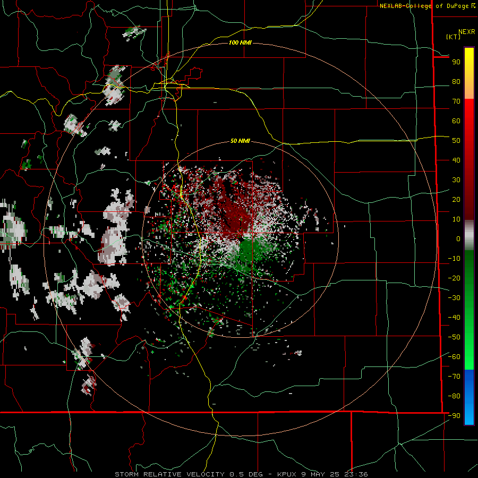The width and height of the screenshot is (478, 478).
Task: Click the -90 knot scale label
Action: tap(454, 416)
